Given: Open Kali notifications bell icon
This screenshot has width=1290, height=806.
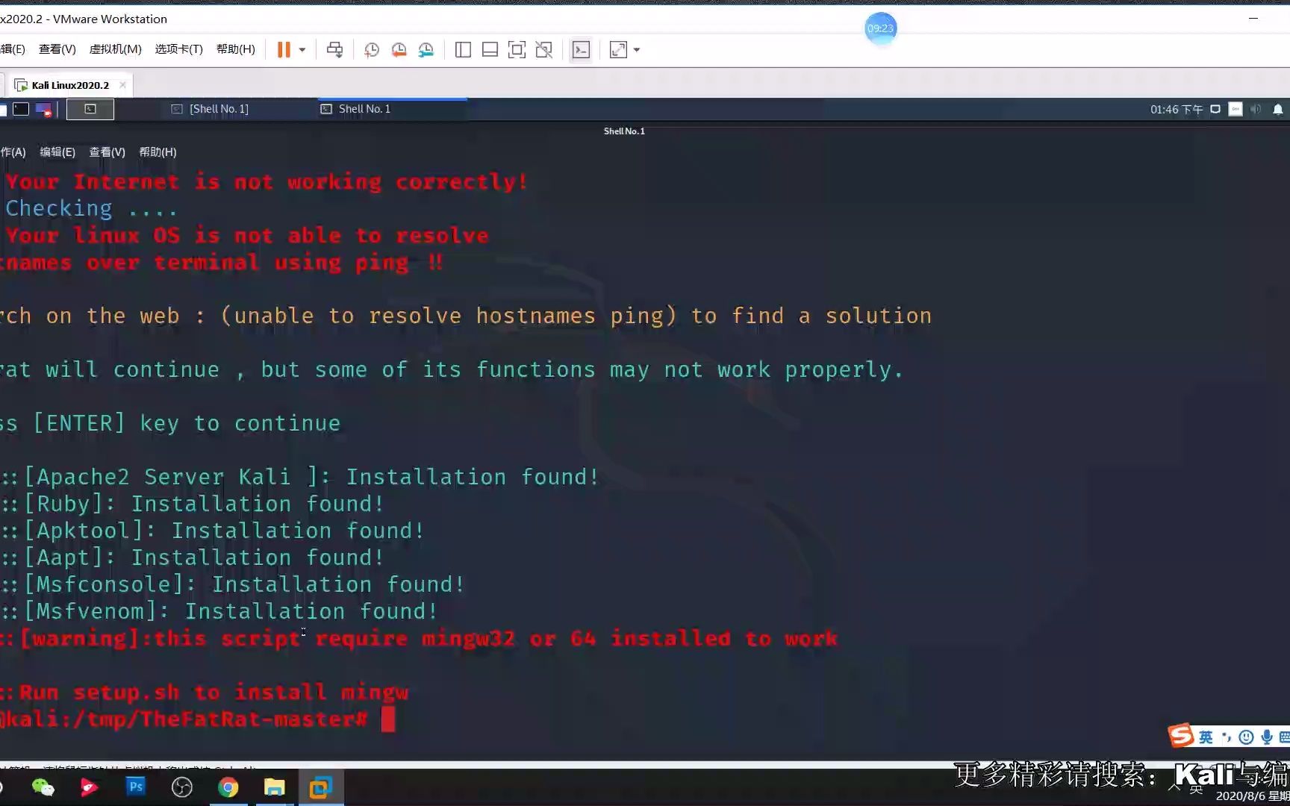Looking at the screenshot, I should (x=1278, y=110).
